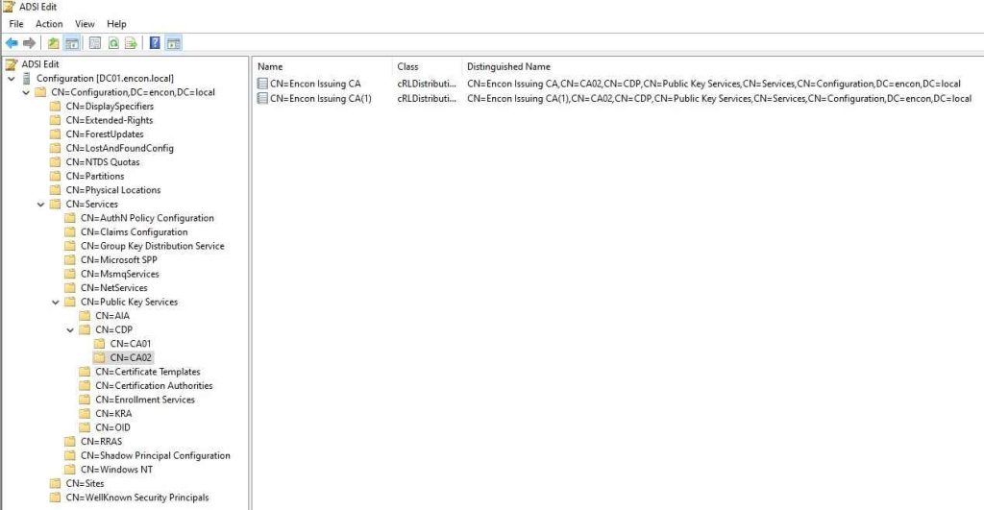Click the blue Help toolbar icon
Screen dimensions: 984x510
[155, 43]
